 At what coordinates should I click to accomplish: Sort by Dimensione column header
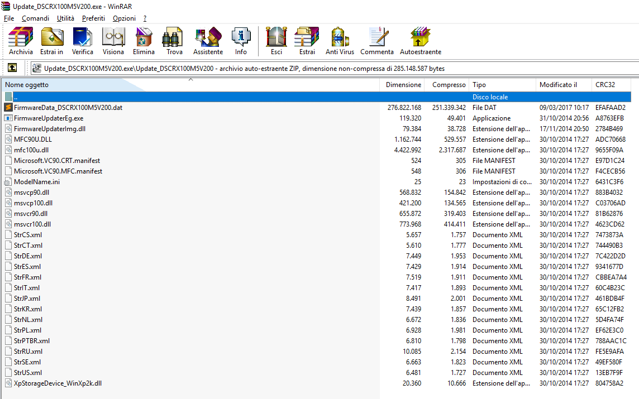[403, 85]
